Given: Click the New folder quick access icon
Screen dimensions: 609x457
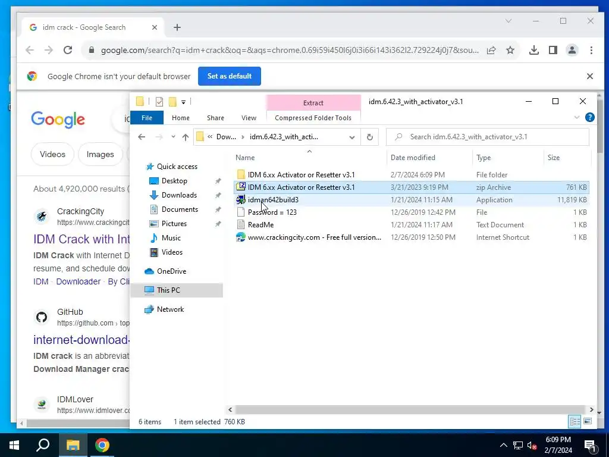Looking at the screenshot, I should tap(172, 102).
